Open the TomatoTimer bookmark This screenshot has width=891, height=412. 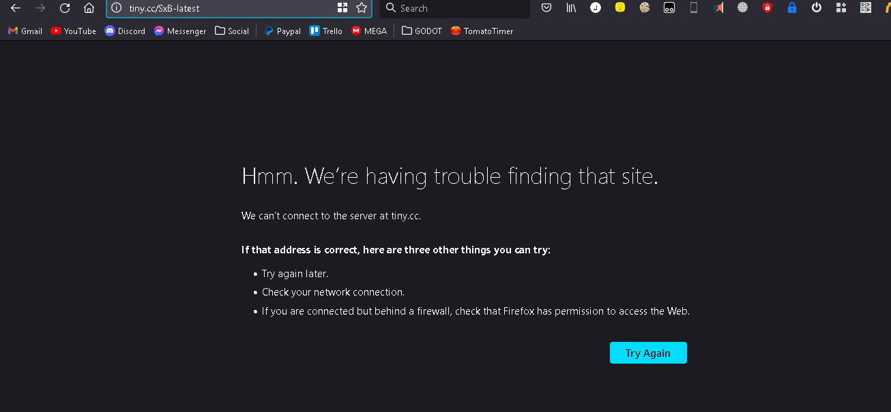(482, 31)
